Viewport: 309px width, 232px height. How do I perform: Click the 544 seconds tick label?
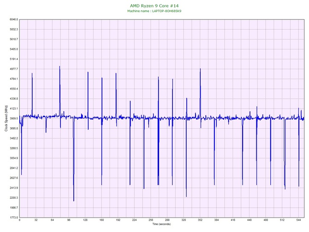[x=298, y=220]
